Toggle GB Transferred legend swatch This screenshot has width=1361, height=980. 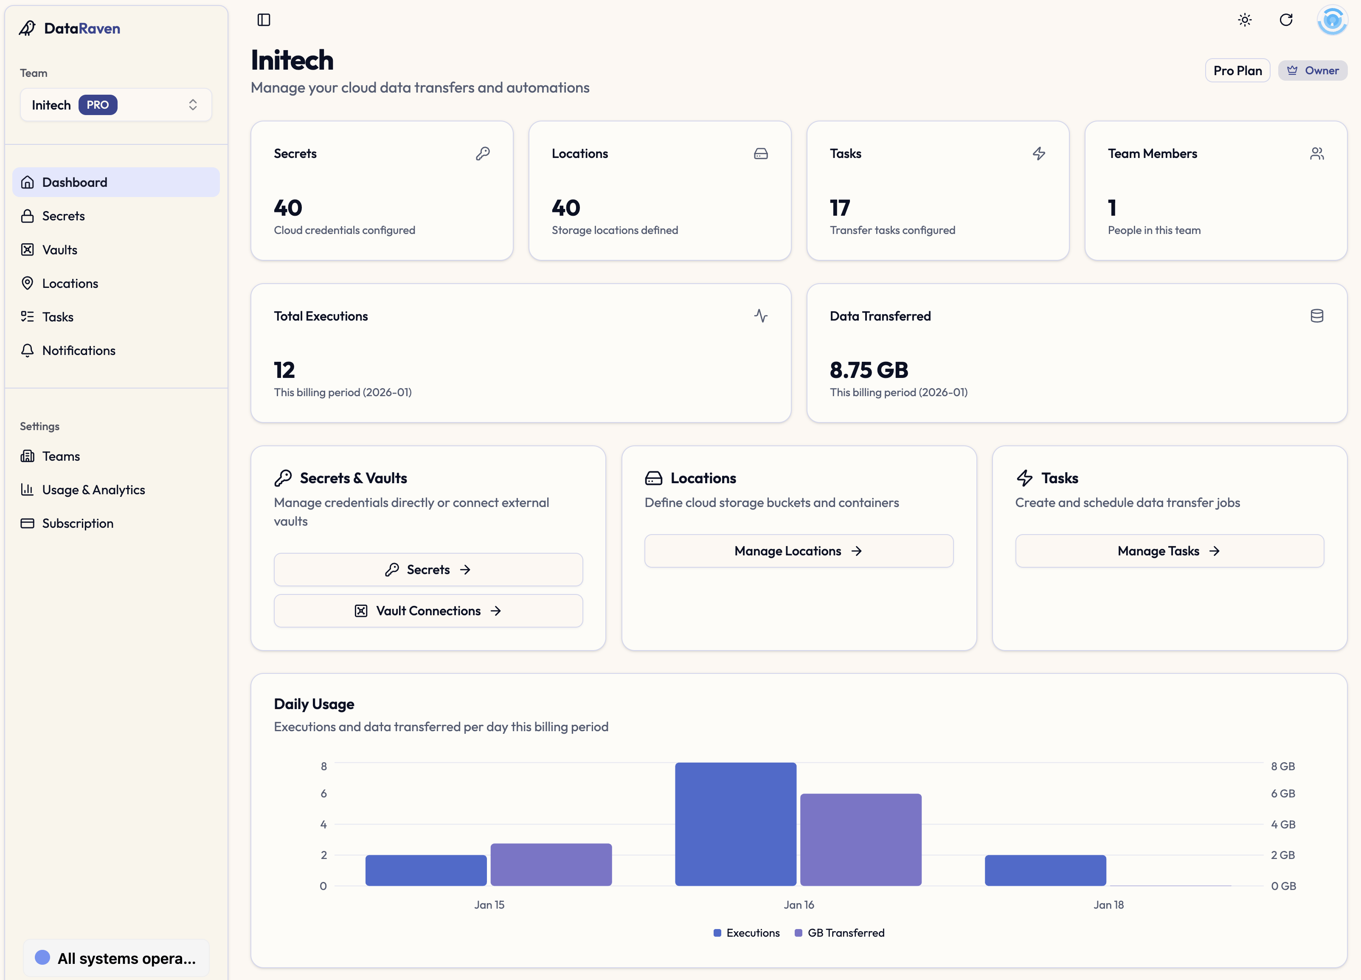coord(798,932)
